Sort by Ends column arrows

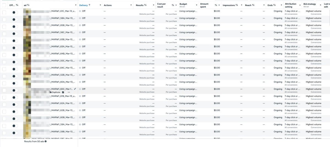(x=274, y=5)
